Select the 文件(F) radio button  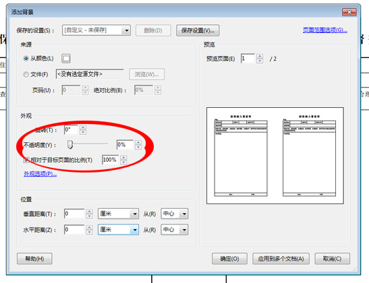point(26,75)
